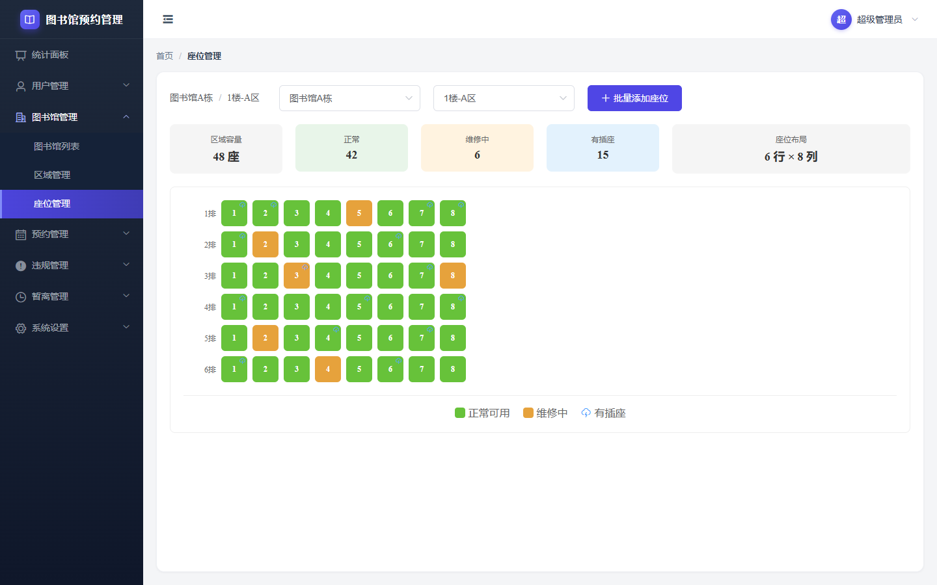937x585 pixels.
Task: Click the orange 维修中 legend swatch
Action: point(528,413)
